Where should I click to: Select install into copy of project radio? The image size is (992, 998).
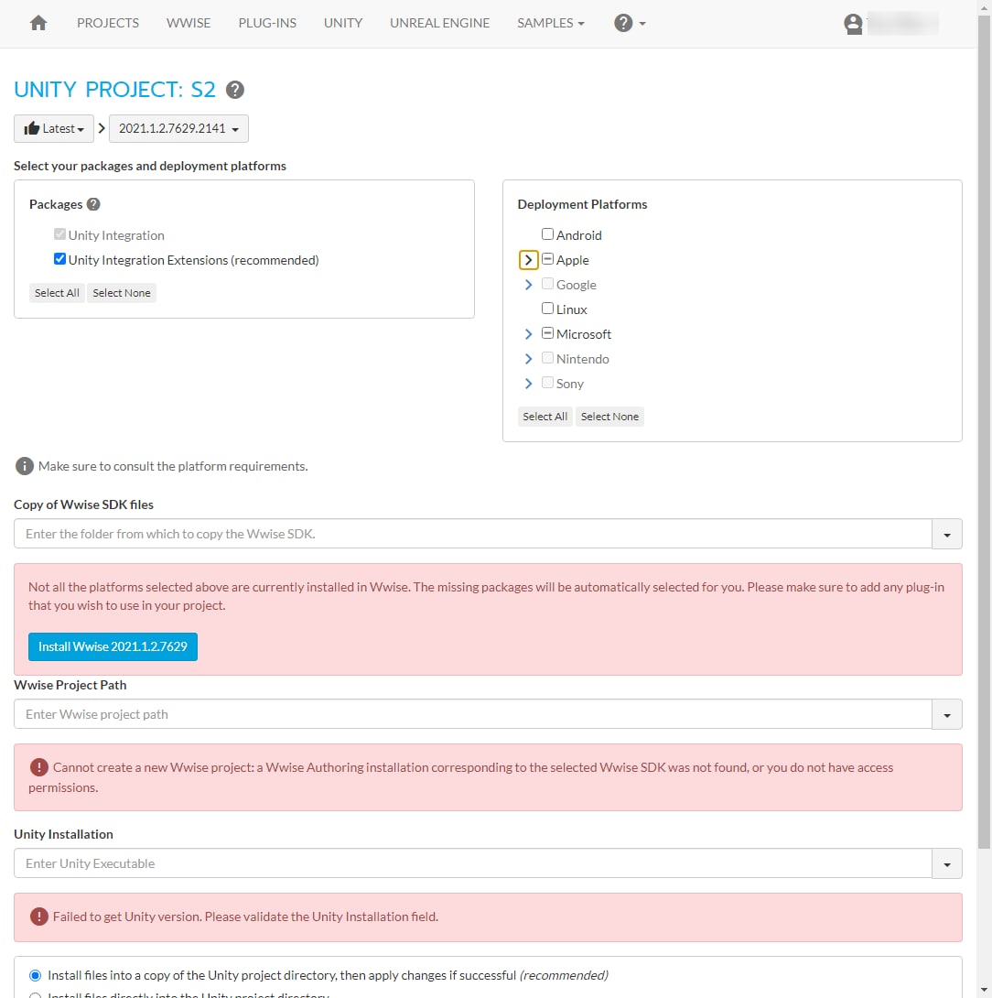coord(36,975)
